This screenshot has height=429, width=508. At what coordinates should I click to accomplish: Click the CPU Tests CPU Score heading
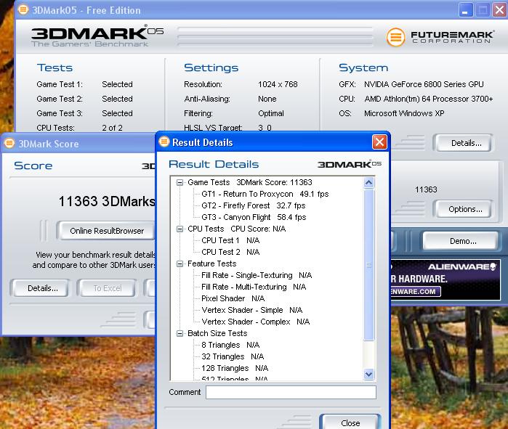[x=236, y=229]
